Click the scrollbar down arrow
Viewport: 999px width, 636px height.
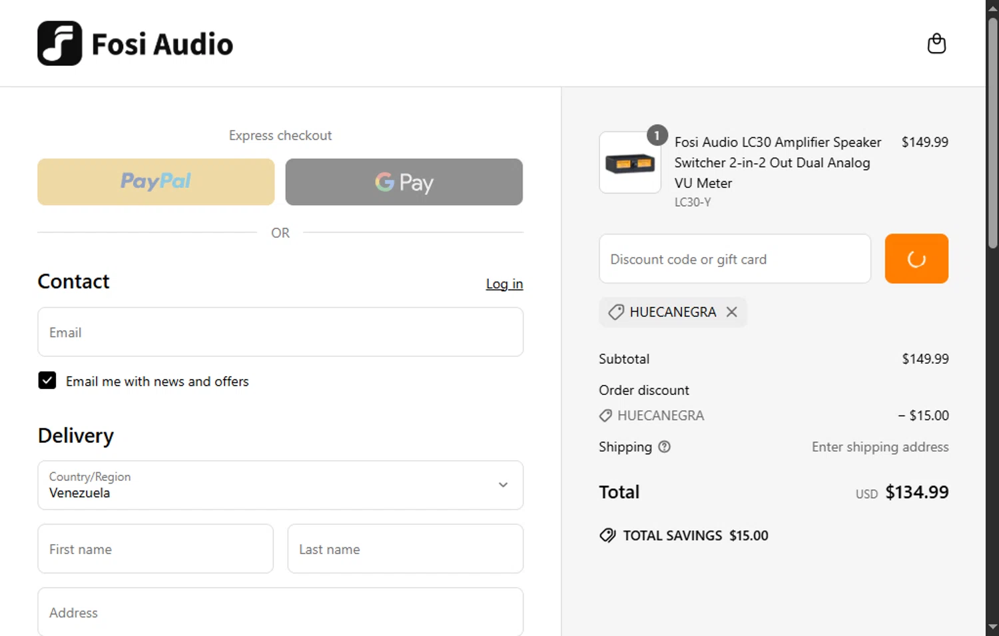(992, 627)
